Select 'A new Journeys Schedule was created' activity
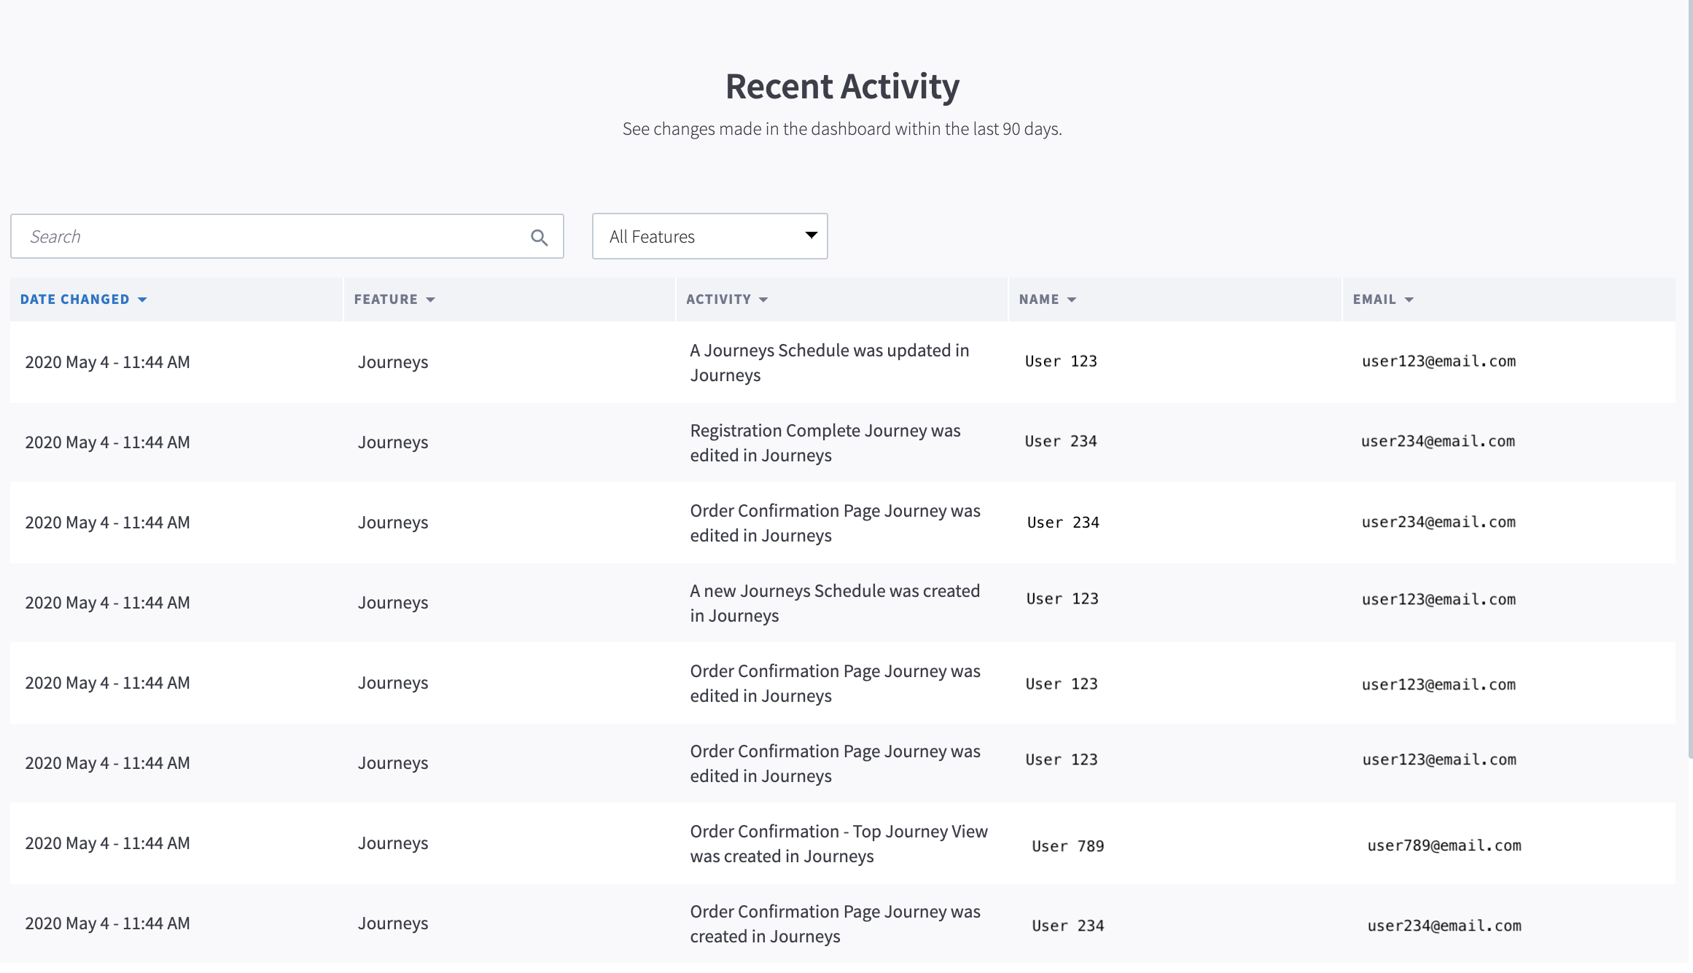 [835, 603]
